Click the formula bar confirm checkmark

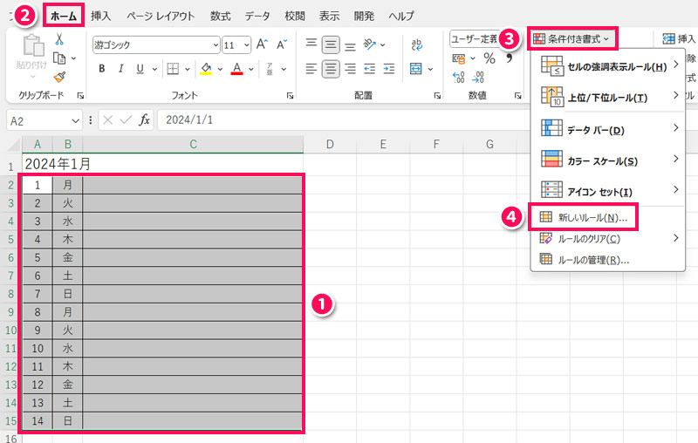pyautogui.click(x=126, y=120)
